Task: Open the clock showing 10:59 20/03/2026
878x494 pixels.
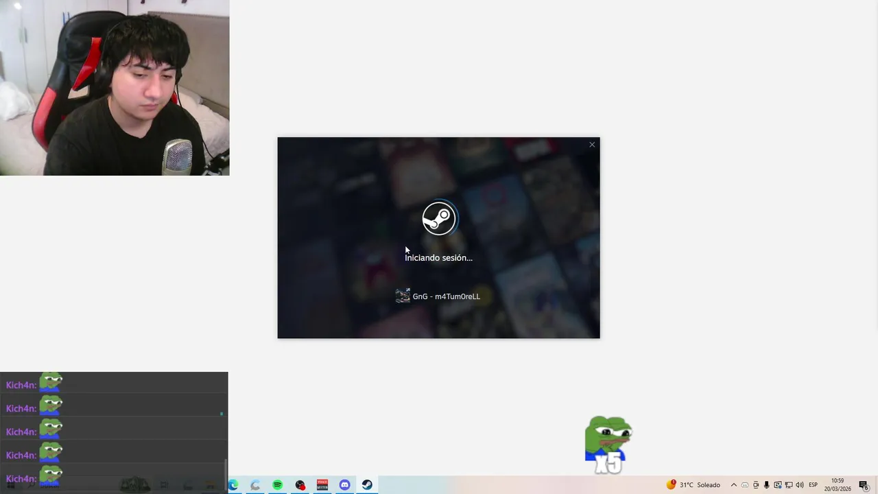Action: (x=838, y=485)
